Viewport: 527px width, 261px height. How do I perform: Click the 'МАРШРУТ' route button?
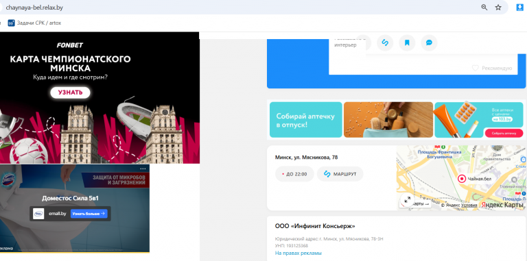tap(340, 174)
